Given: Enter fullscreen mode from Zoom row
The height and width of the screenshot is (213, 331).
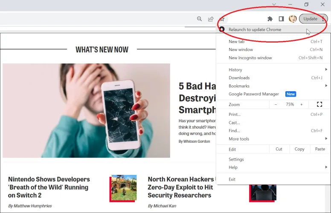Looking at the screenshot, I should pyautogui.click(x=319, y=104).
